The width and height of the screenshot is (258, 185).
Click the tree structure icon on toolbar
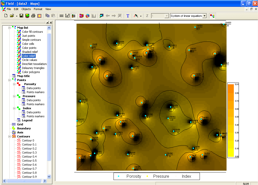tap(212, 16)
